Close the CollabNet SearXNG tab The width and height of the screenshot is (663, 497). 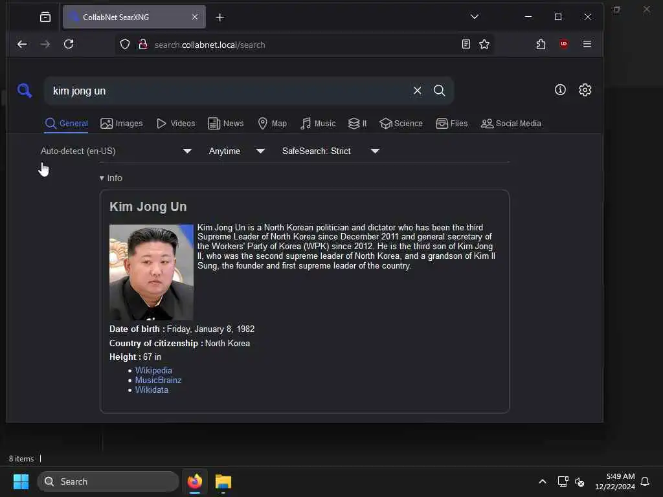tap(195, 17)
